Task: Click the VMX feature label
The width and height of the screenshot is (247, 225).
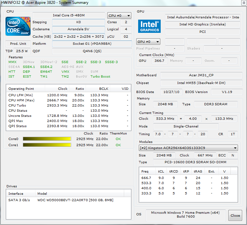Action: tap(65, 72)
